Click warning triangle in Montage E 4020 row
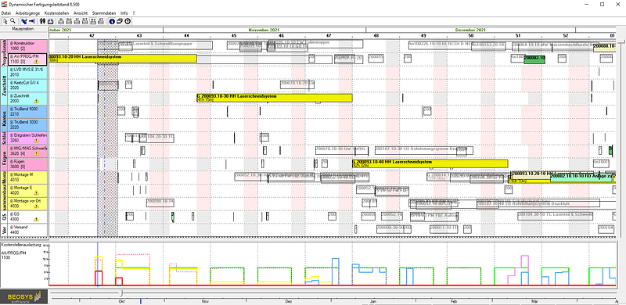Image resolution: width=626 pixels, height=305 pixels. pyautogui.click(x=36, y=193)
